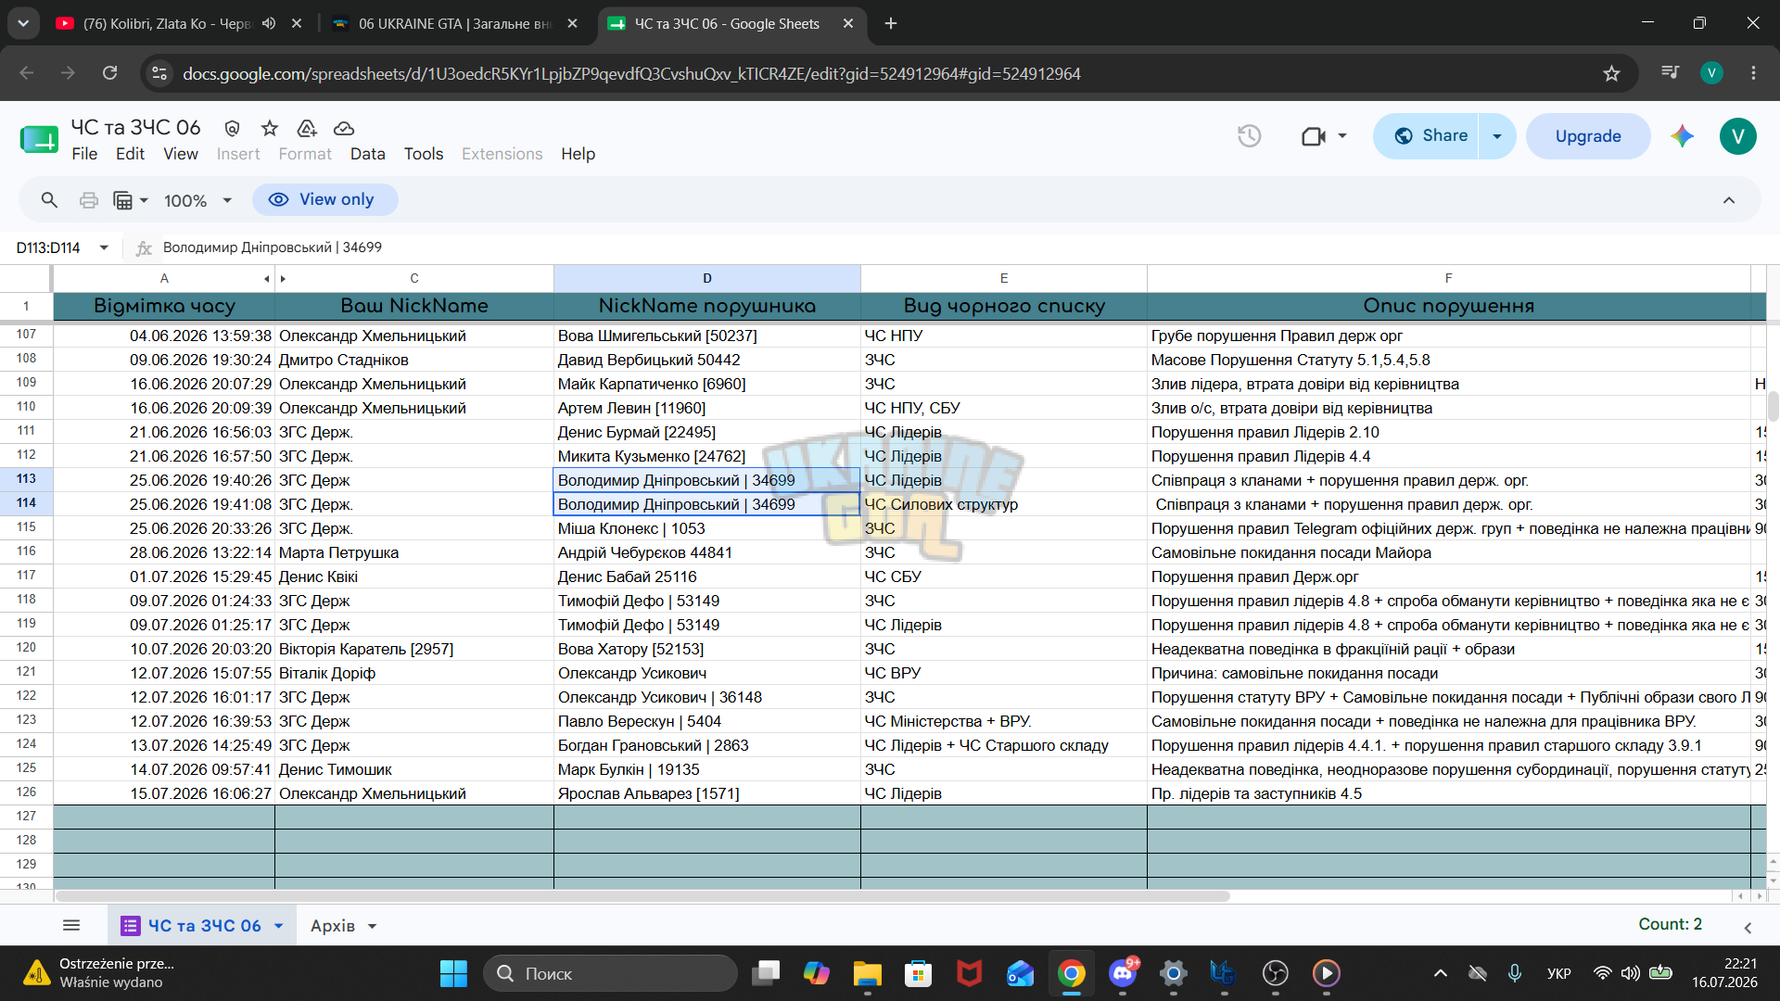The image size is (1780, 1001).
Task: Click the print icon
Action: (89, 200)
